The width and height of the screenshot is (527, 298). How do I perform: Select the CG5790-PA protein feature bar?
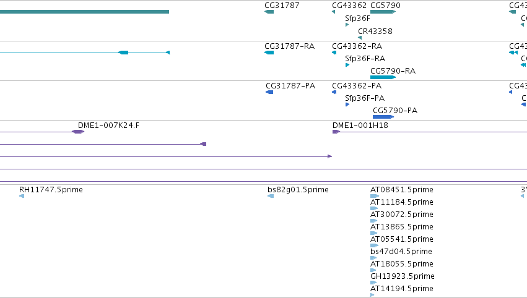[383, 117]
